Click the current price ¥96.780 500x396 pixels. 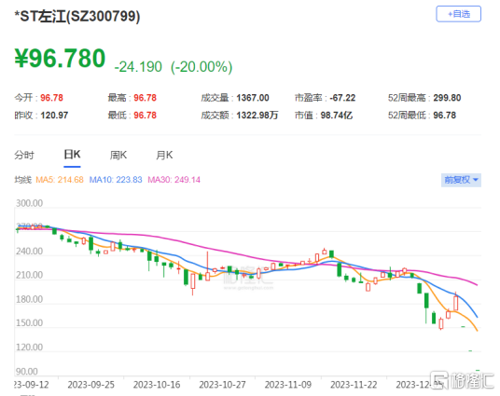(60, 59)
